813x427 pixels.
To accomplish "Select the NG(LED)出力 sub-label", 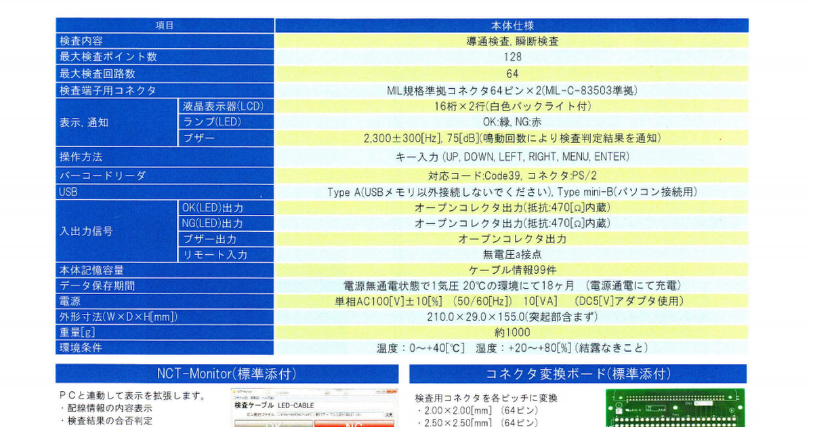I will pyautogui.click(x=213, y=223).
